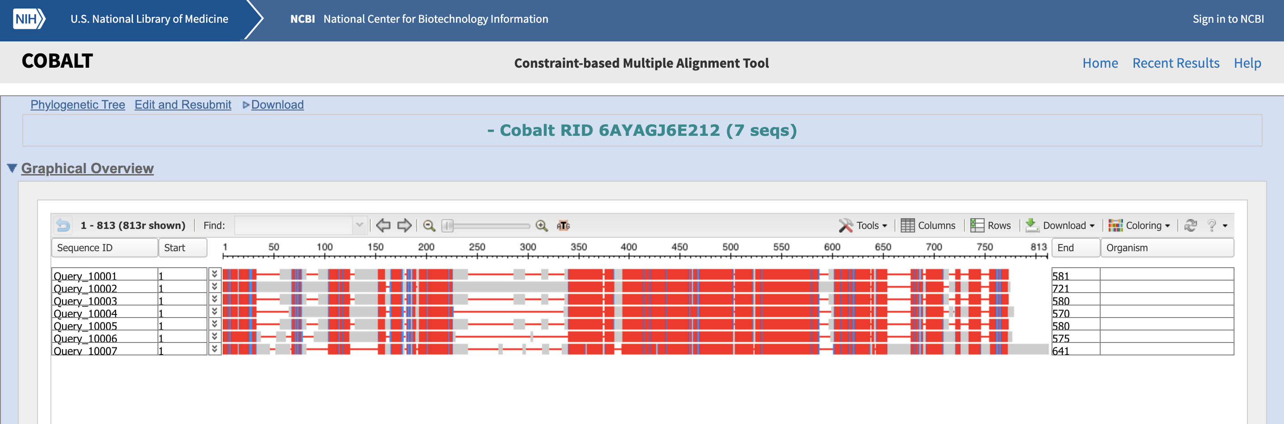Zoom in using the plus magnifier

[541, 225]
